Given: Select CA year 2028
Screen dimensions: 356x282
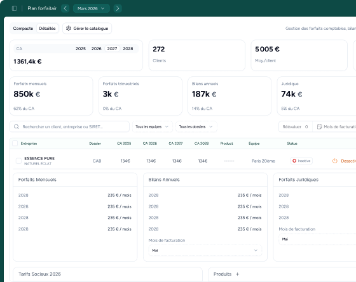Looking at the screenshot, I should (x=128, y=49).
